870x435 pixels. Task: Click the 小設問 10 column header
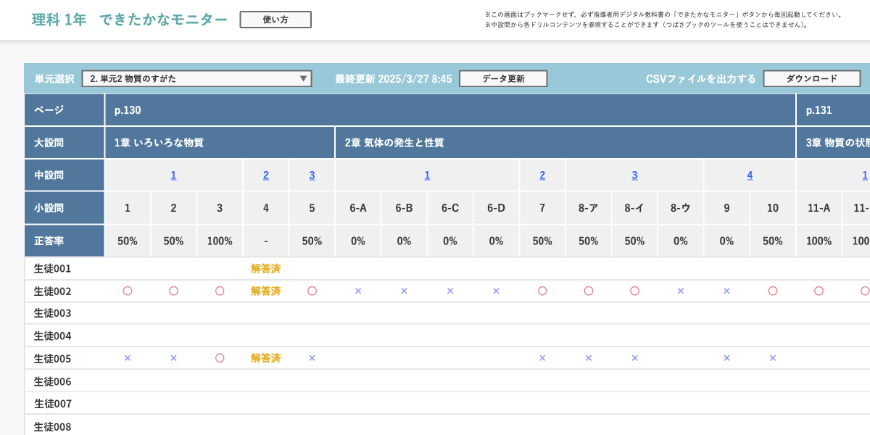(773, 208)
